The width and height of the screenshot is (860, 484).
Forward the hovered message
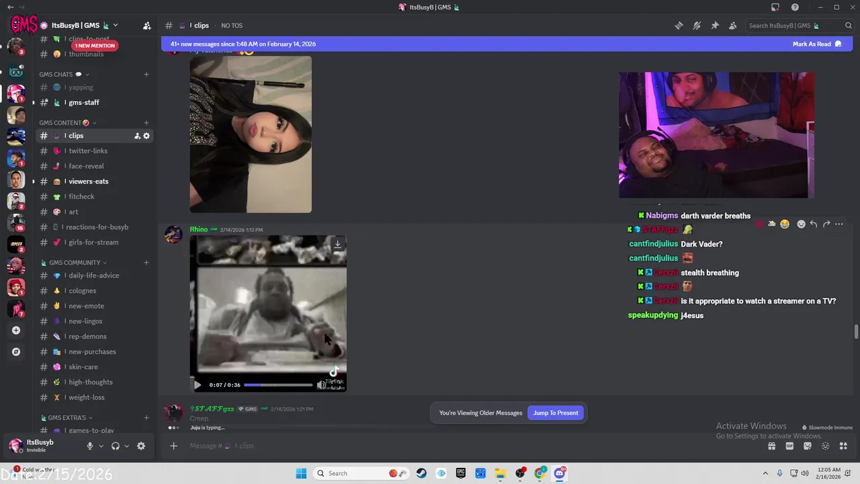(826, 224)
